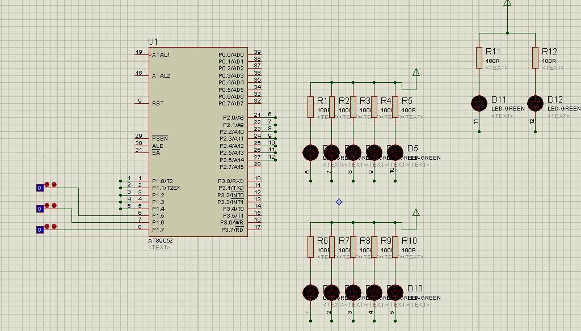581x331 pixels.
Task: Select LED D11 symbol
Action: 479,103
